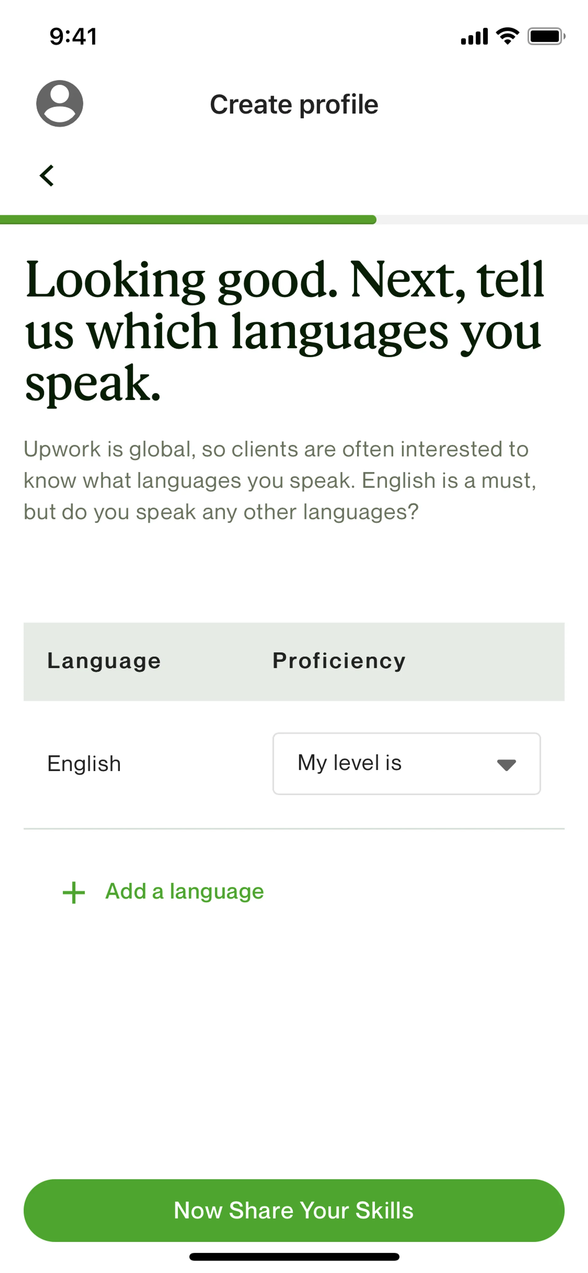Tap the Wi-Fi status icon
This screenshot has height=1273, width=588.
[507, 36]
